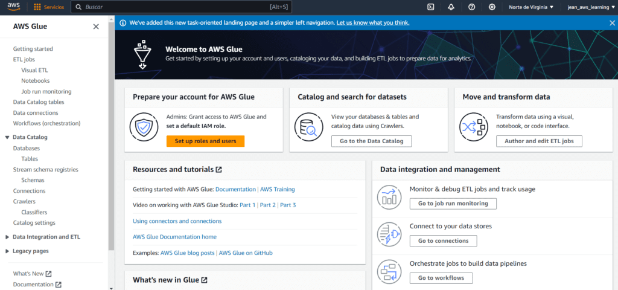The image size is (618, 290).
Task: Open the Norte de Virginia region dropdown
Action: (x=531, y=7)
